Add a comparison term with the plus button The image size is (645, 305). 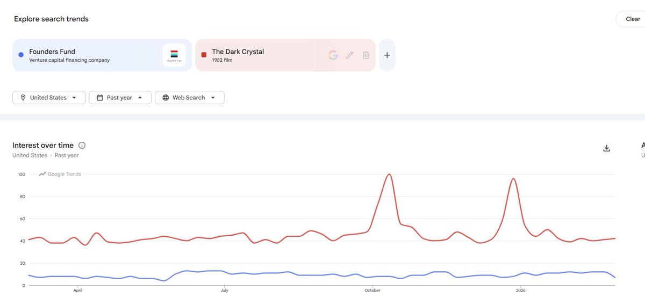pyautogui.click(x=387, y=55)
